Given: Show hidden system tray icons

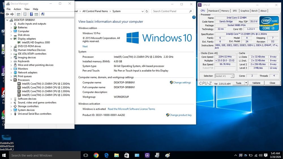Looking at the screenshot, I should coord(235,155).
